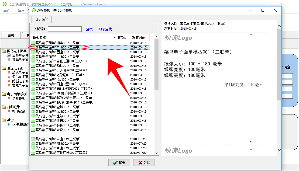Click 韵达电子面单 in the sidebar tree
299x171 pixels.
point(20,72)
